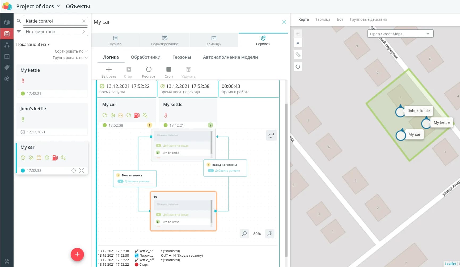Click the red add object button
The image size is (460, 267).
(77, 254)
